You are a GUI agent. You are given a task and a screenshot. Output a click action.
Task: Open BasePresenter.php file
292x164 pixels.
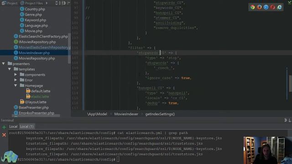[33, 108]
